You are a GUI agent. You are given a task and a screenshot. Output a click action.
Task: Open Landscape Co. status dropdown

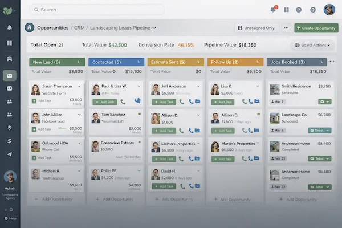point(320,131)
